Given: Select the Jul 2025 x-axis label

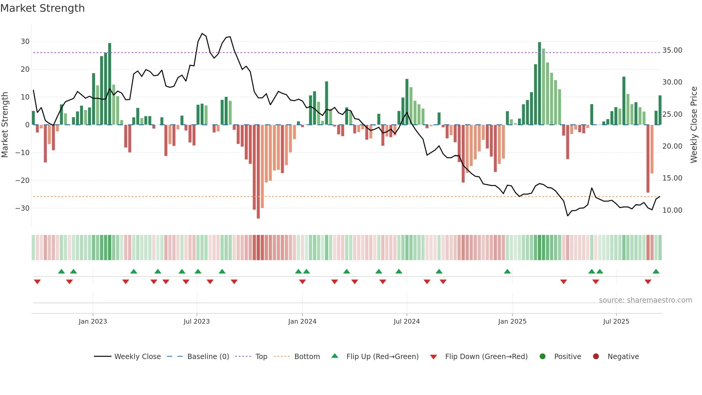Looking at the screenshot, I should click(616, 321).
